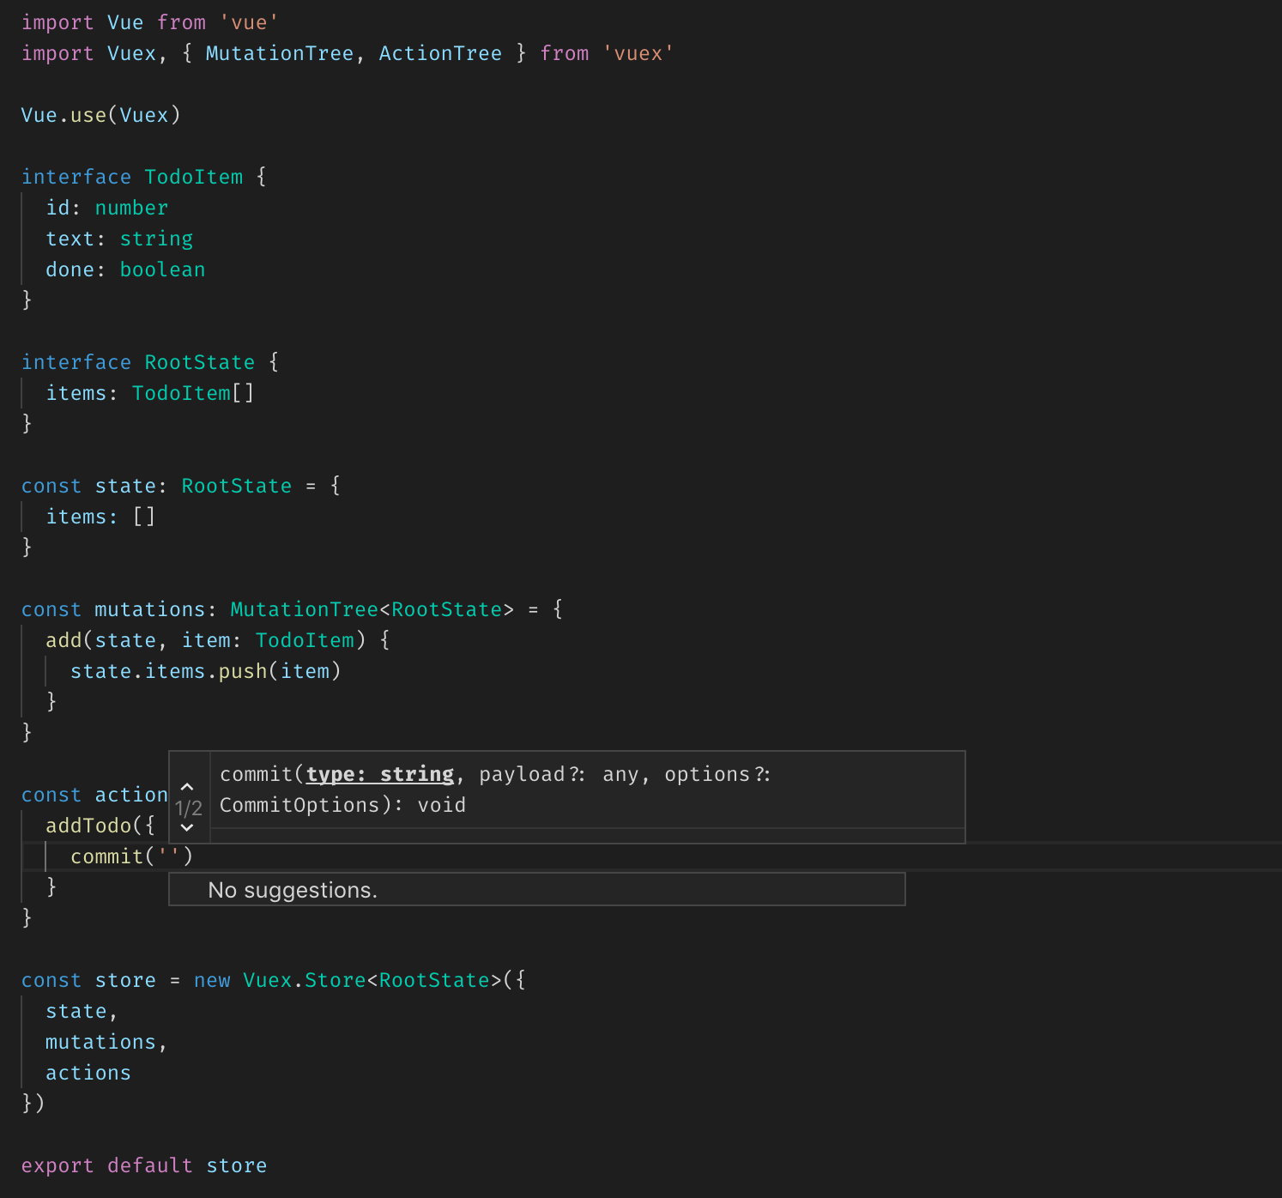Click "CommitOptions" in the signature popup

tap(299, 805)
